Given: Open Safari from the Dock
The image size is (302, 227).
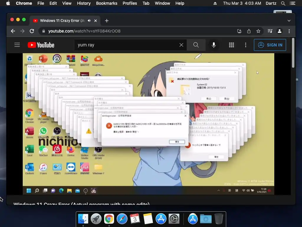Looking at the screenshot, I should point(122,219).
